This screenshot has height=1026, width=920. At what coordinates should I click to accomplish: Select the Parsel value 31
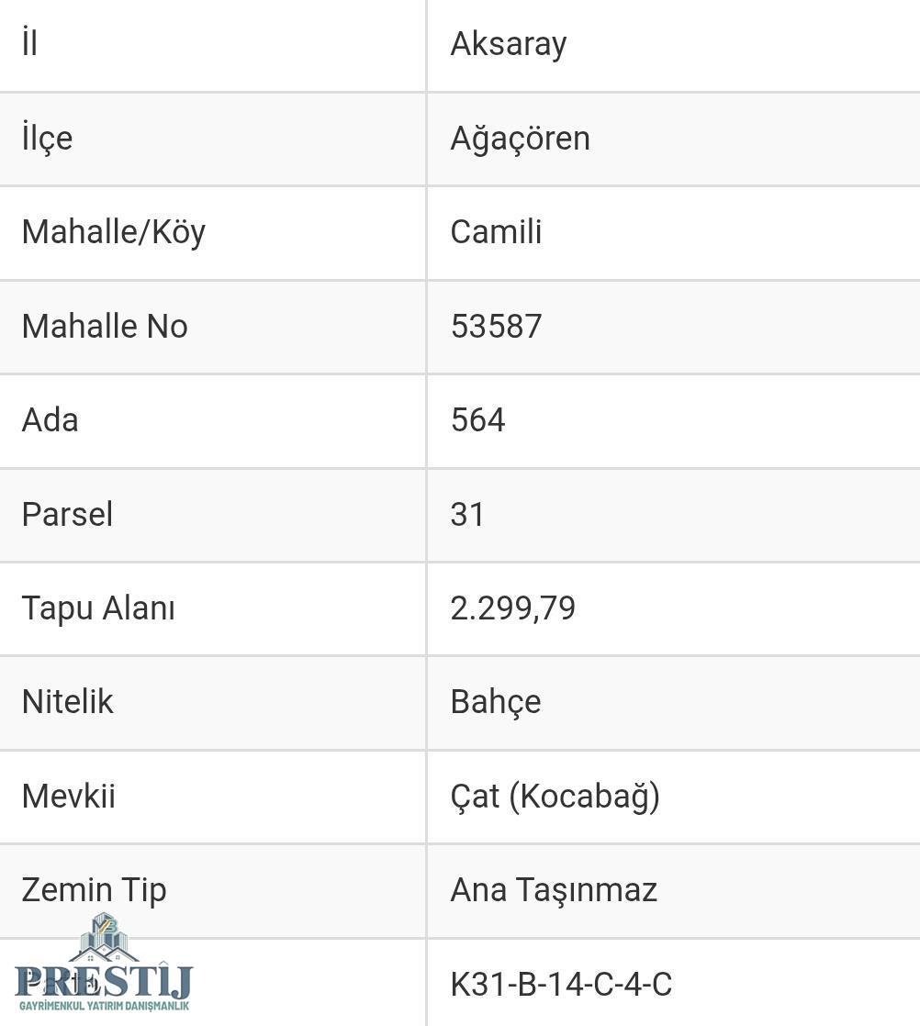click(x=466, y=514)
